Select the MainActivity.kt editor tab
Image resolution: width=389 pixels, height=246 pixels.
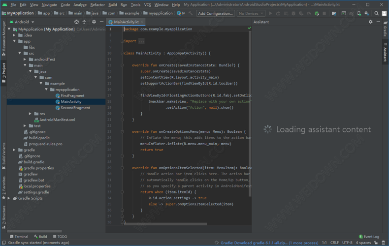click(x=126, y=22)
